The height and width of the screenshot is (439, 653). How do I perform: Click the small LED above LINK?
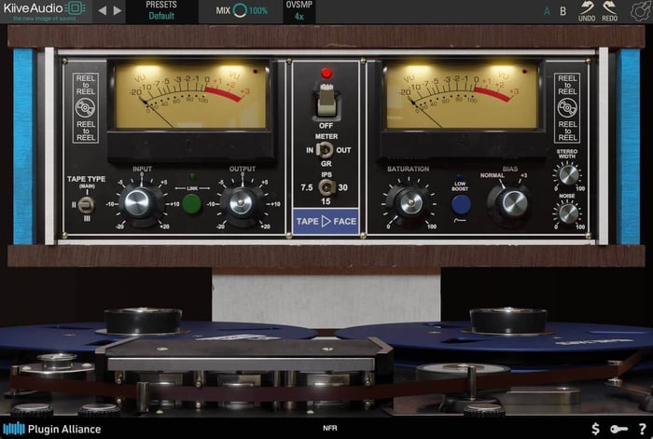click(x=192, y=176)
